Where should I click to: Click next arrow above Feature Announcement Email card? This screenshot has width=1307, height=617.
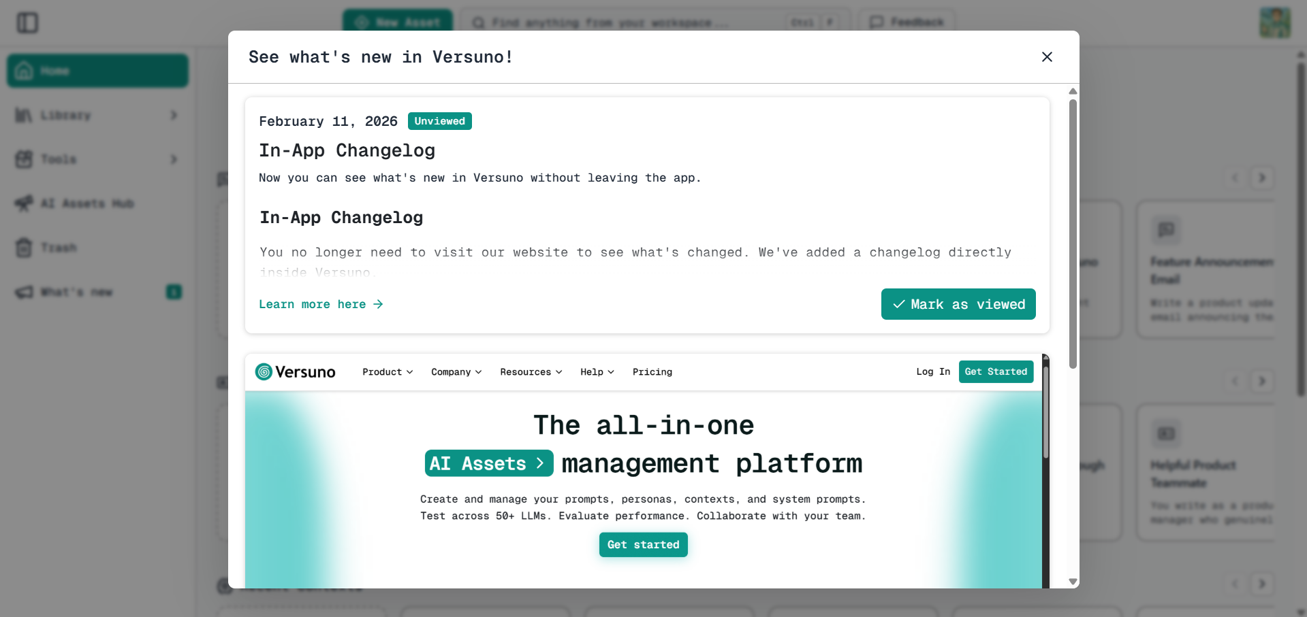(x=1262, y=178)
